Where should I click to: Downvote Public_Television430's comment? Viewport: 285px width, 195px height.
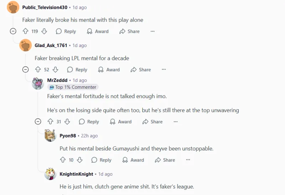pyautogui.click(x=44, y=31)
